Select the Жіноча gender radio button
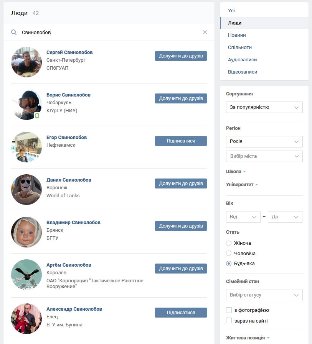The height and width of the screenshot is (344, 312). point(229,243)
